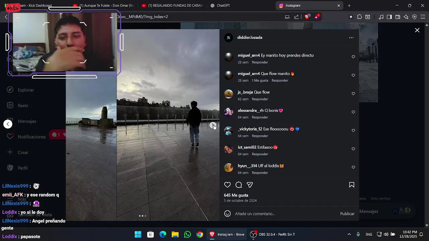
Task: Focus the 'Añade un comentario...' field
Action: pyautogui.click(x=285, y=214)
